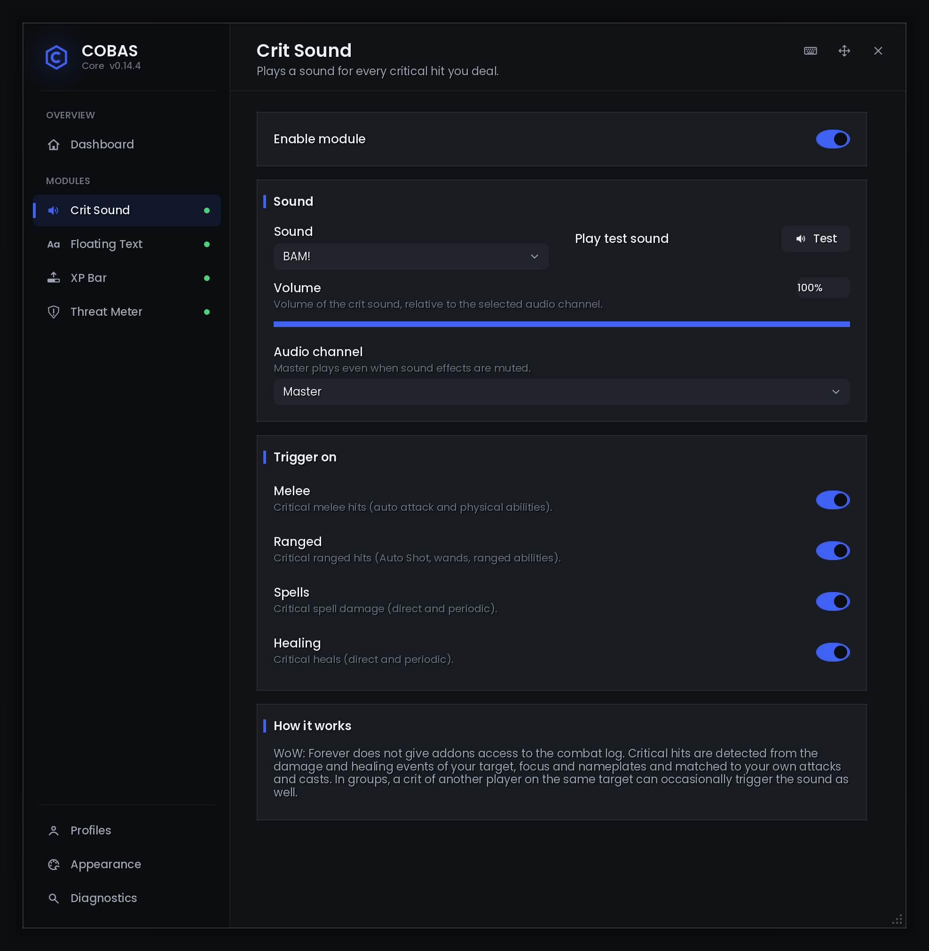Click the "Core v0.14.4" version text
The height and width of the screenshot is (951, 929).
click(x=111, y=66)
